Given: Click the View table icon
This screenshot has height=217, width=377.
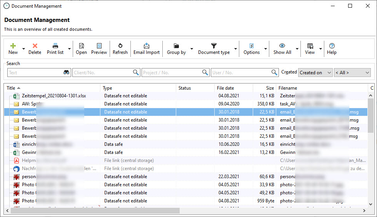Looking at the screenshot, I should coord(310,46).
